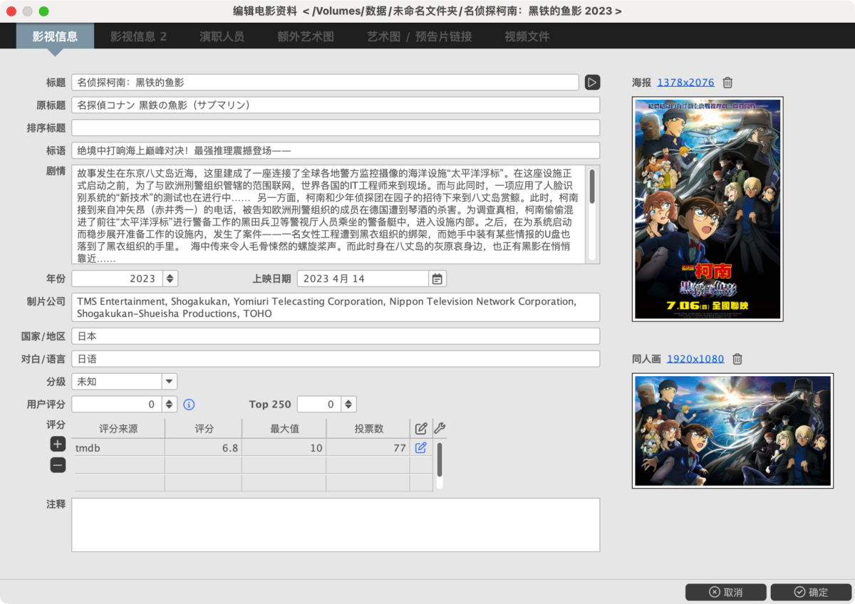Open the 额外艺术图 tab
The width and height of the screenshot is (855, 604).
306,36
